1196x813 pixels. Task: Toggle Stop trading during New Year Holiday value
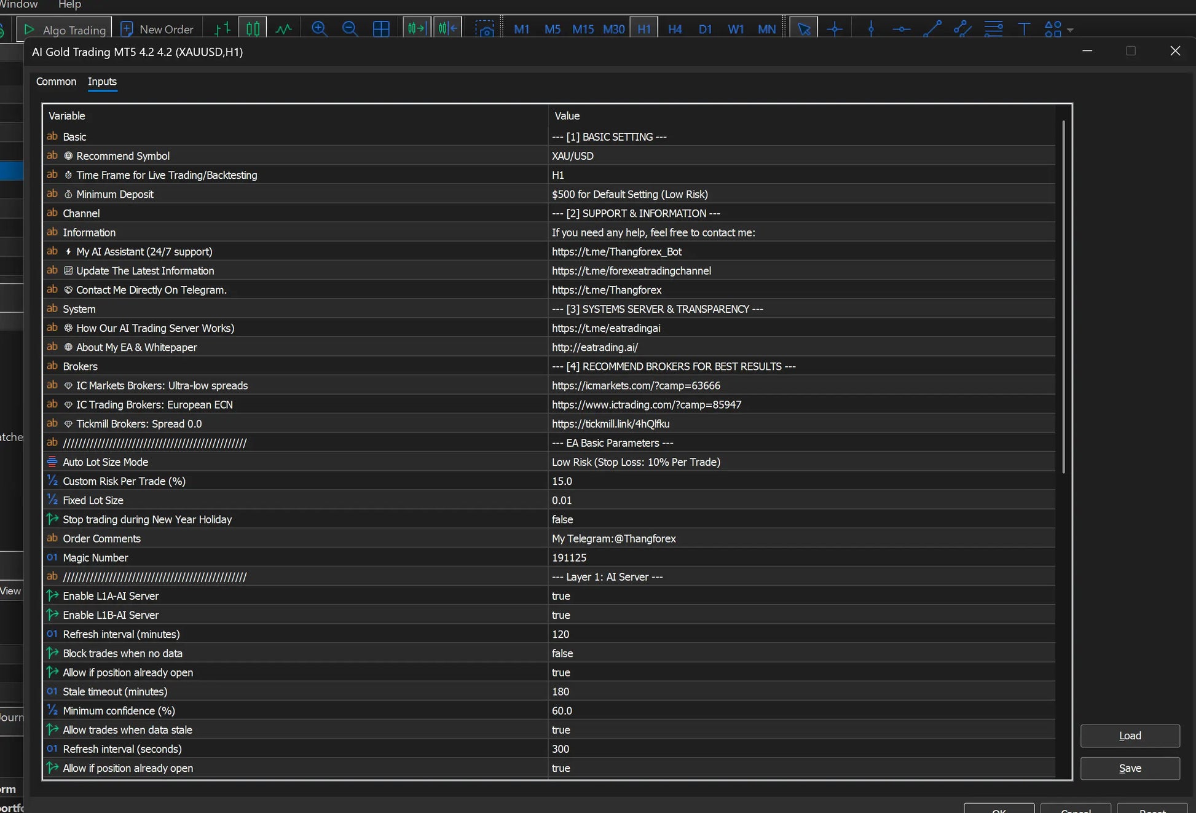801,519
